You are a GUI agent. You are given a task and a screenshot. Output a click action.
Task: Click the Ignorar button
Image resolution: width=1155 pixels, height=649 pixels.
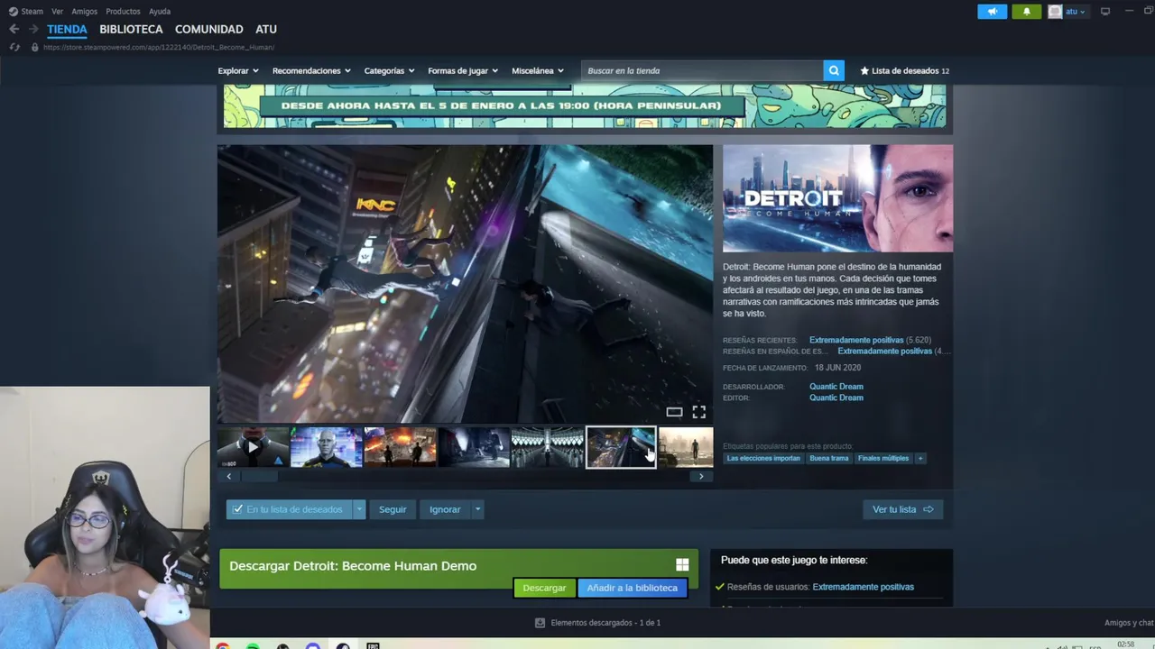445,509
